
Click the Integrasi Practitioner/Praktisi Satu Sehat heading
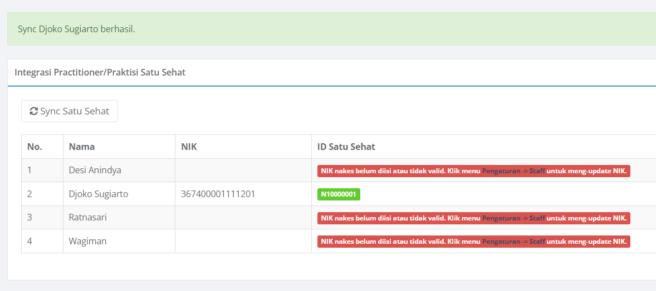(x=100, y=72)
